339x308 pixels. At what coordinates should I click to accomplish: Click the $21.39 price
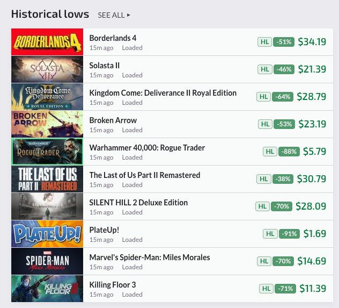[312, 69]
